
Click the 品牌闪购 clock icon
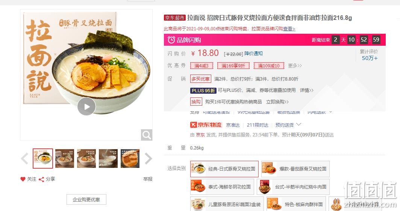click(171, 40)
